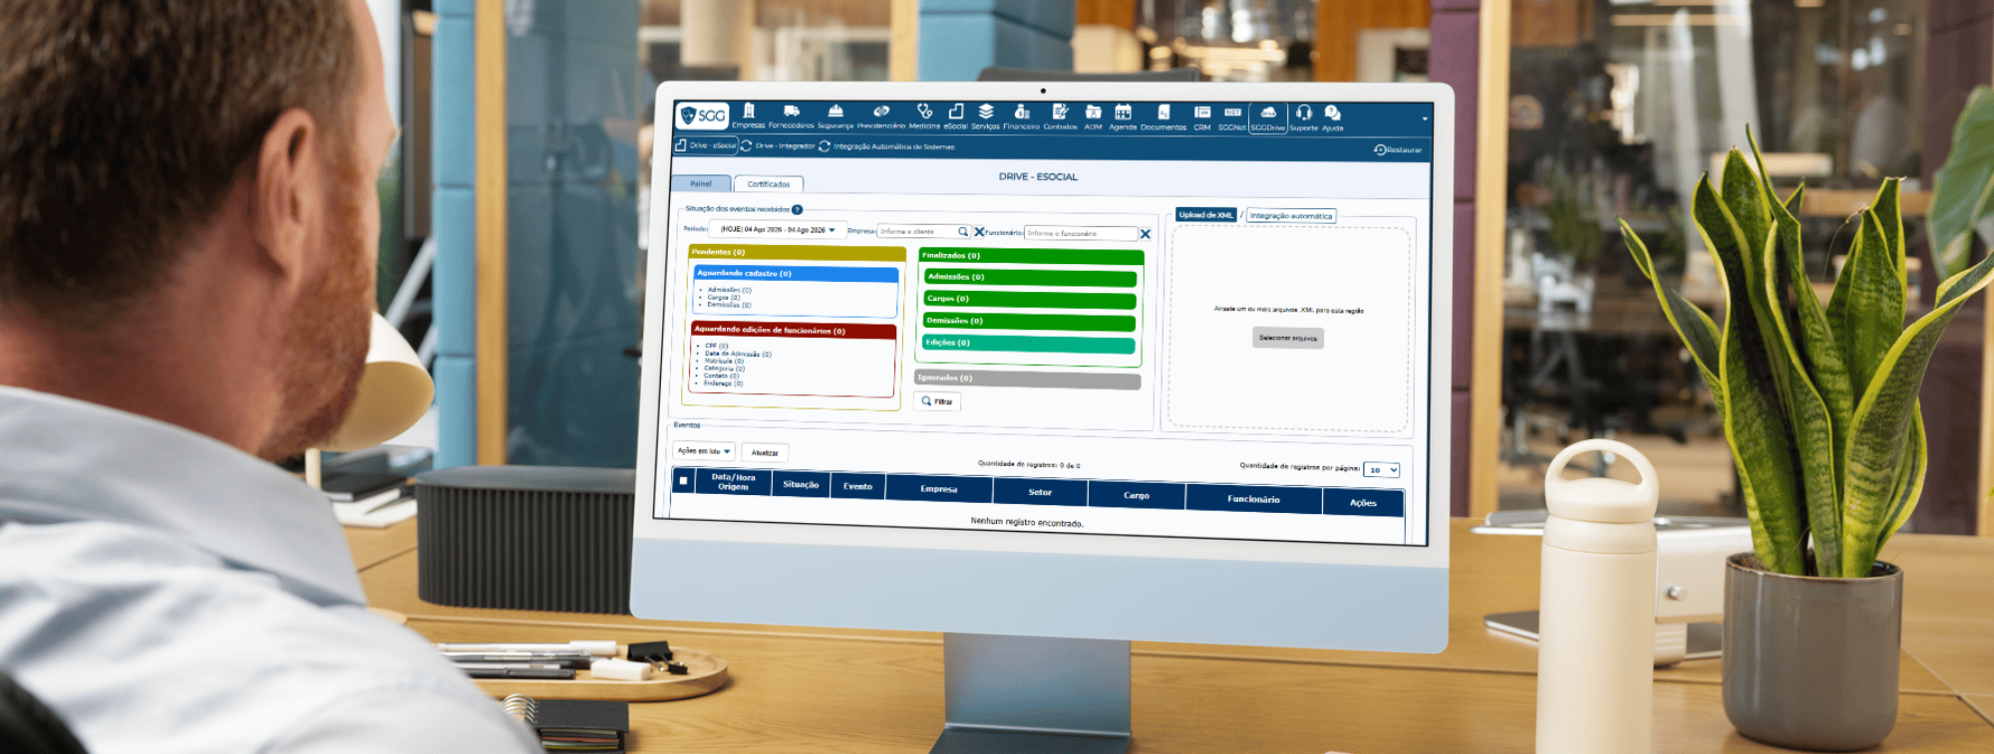This screenshot has height=754, width=1994.
Task: Click the Funcionário column header
Action: click(1253, 499)
